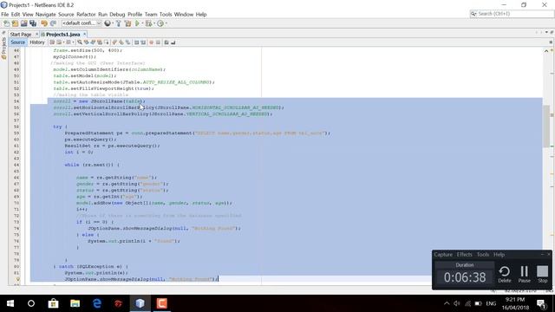Click the Open Project toolbar icon

[23, 23]
